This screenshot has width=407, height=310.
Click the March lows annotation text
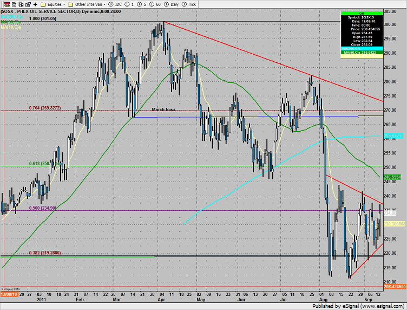(x=163, y=109)
